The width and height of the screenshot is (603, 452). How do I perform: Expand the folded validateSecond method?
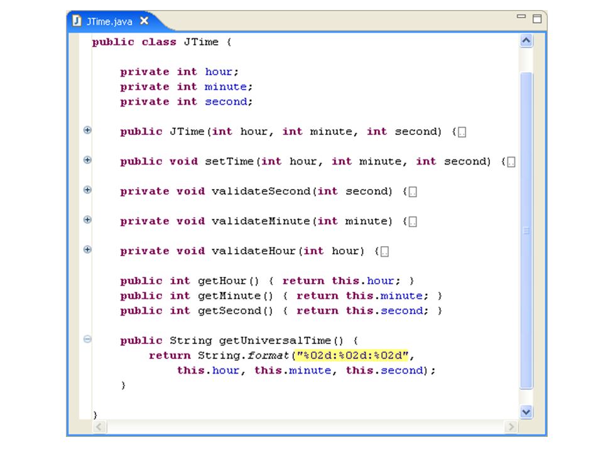coord(87,190)
